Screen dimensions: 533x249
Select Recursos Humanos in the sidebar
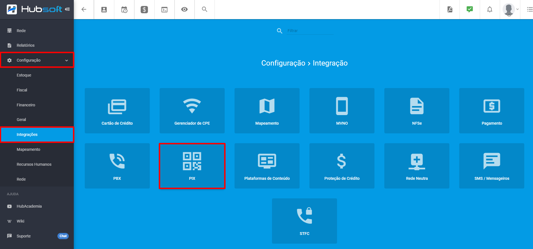[37, 164]
